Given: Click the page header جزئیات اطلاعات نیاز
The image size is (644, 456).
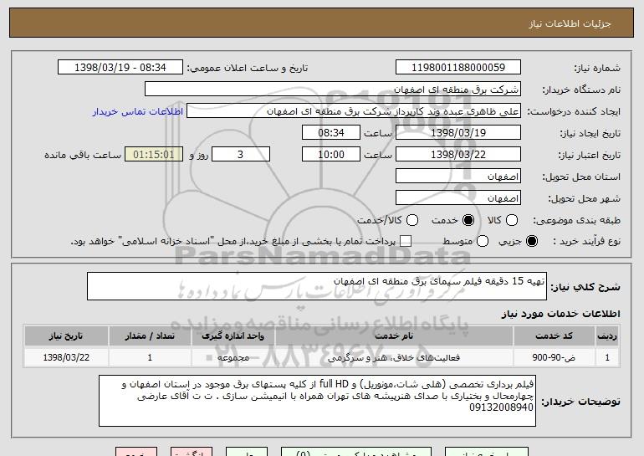Looking at the screenshot, I should point(570,23).
